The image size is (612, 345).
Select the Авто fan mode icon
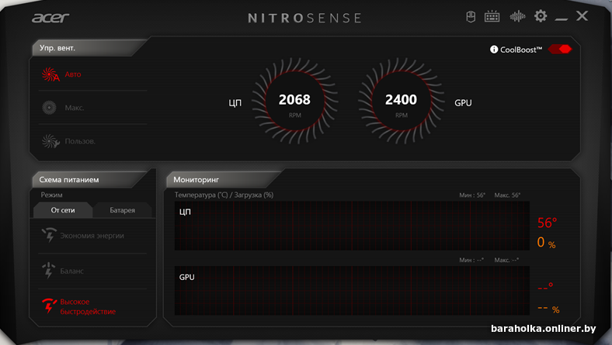click(50, 74)
